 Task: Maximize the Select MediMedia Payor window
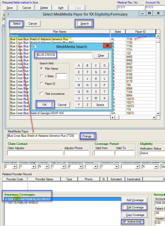(x=149, y=13)
